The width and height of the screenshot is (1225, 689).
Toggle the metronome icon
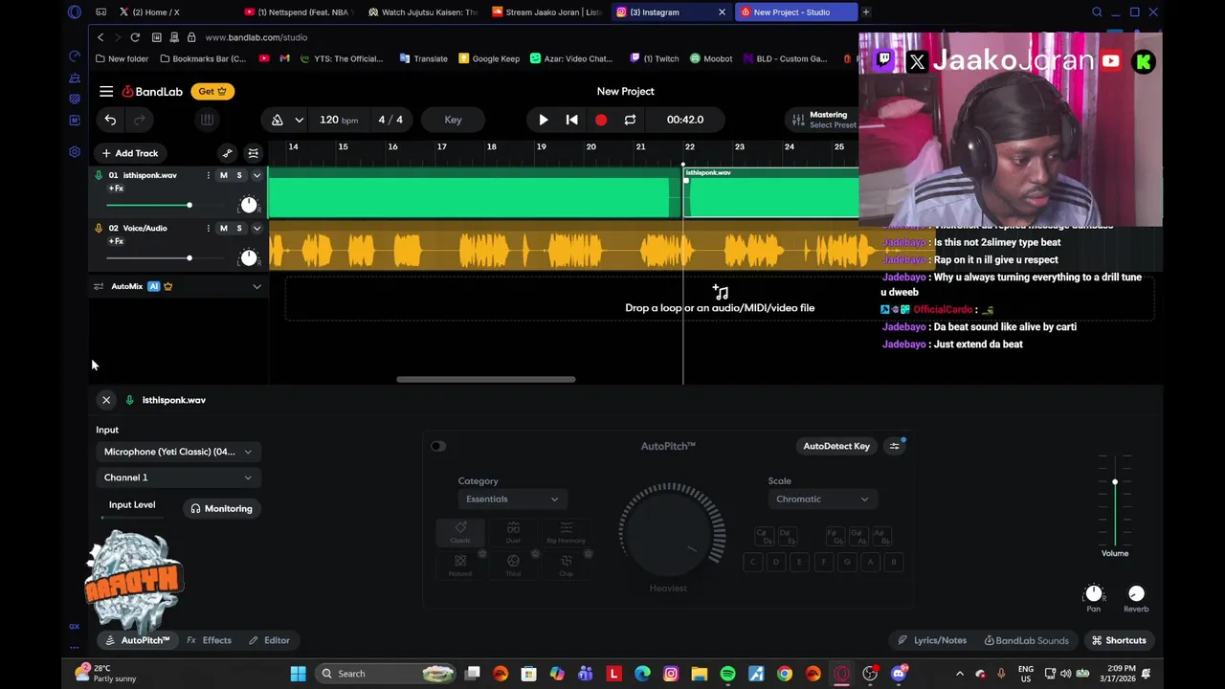point(278,120)
